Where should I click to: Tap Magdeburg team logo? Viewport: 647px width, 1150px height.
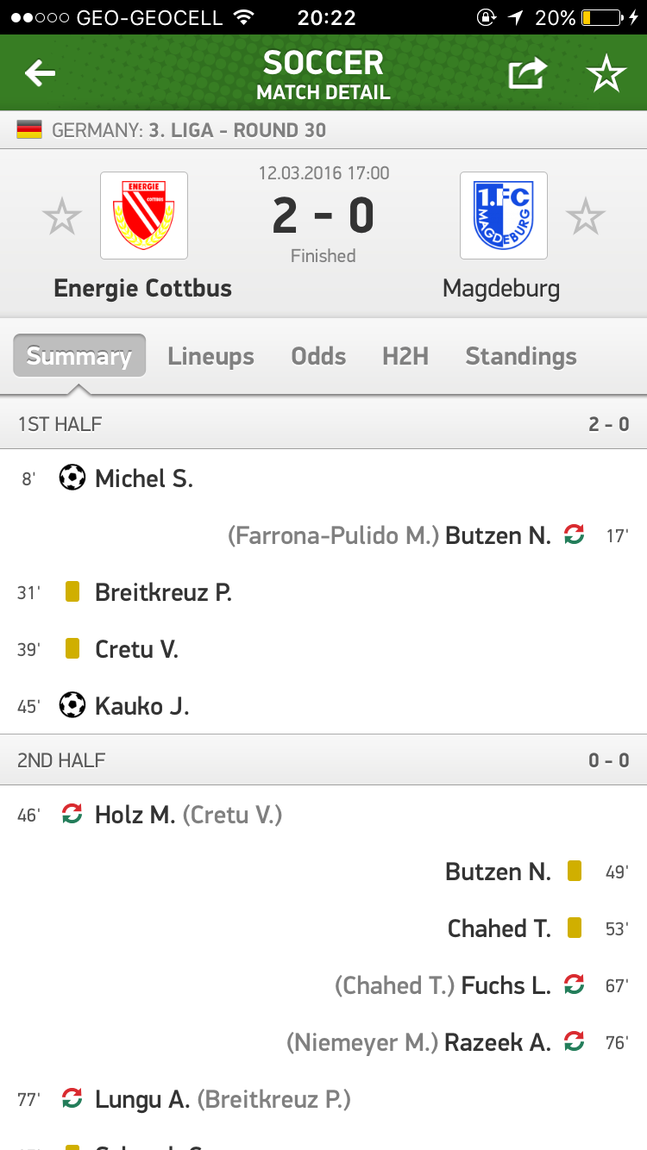click(504, 216)
